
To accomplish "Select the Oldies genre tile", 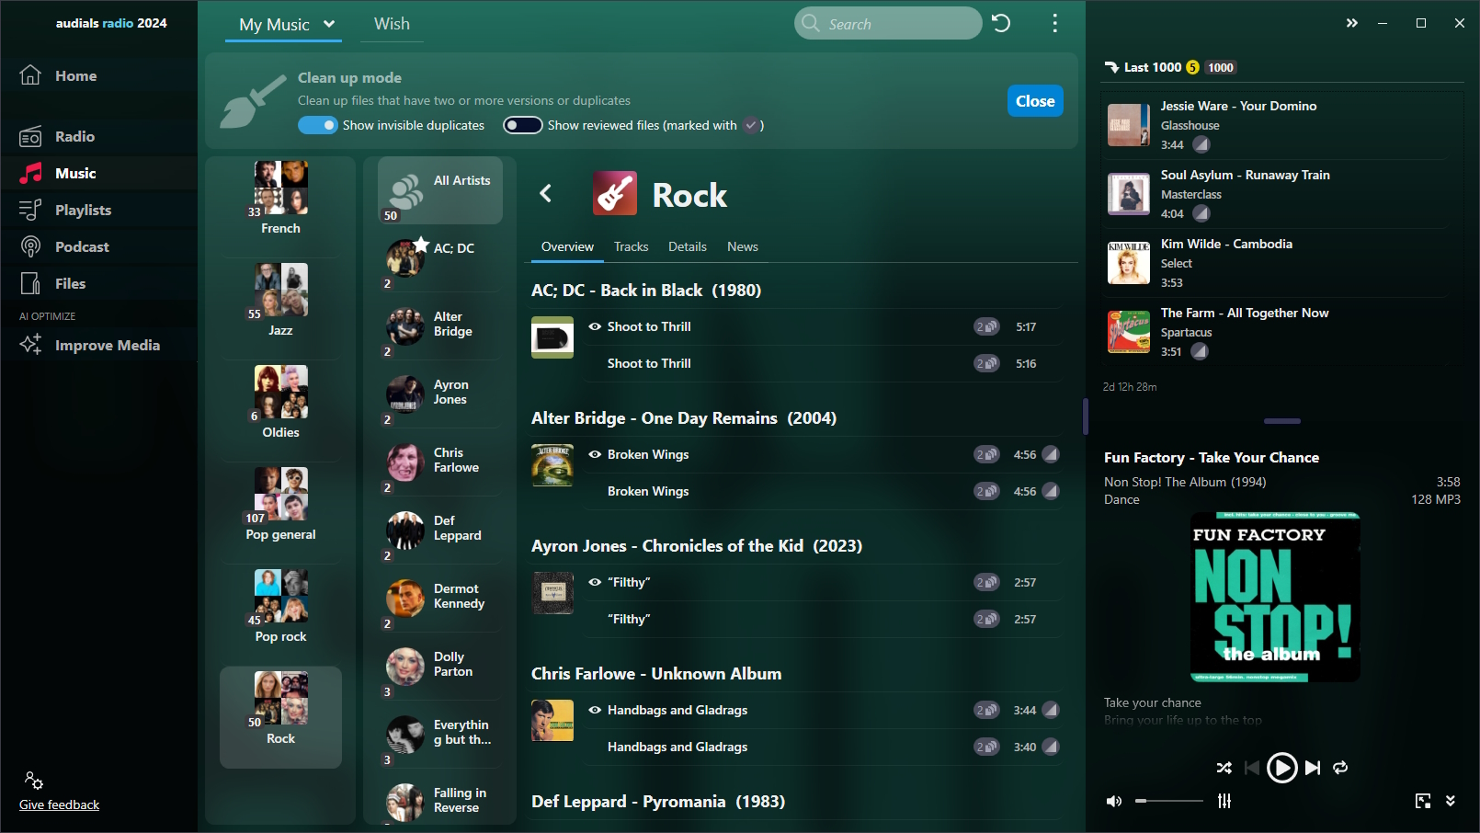I will pos(280,404).
